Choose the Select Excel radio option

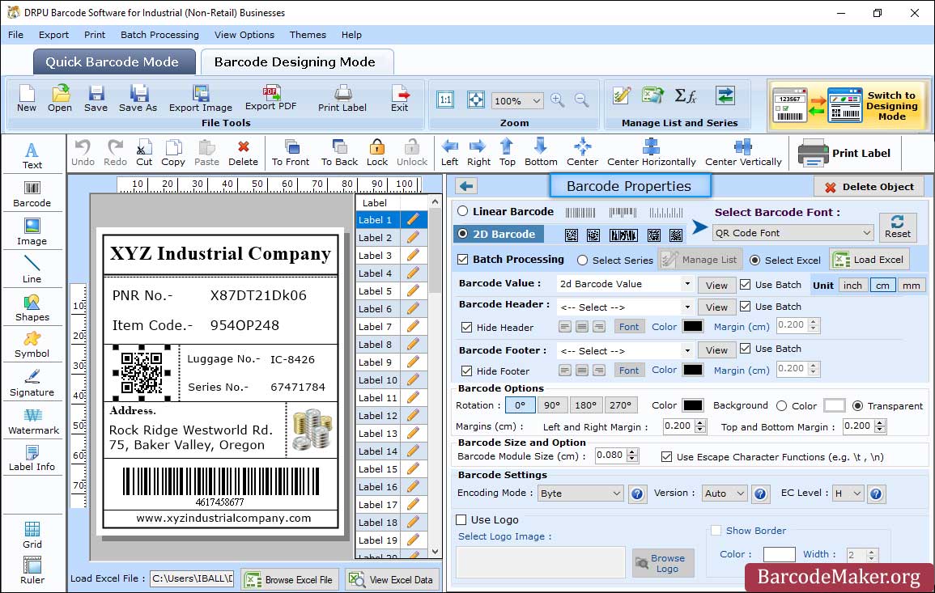[x=755, y=260]
